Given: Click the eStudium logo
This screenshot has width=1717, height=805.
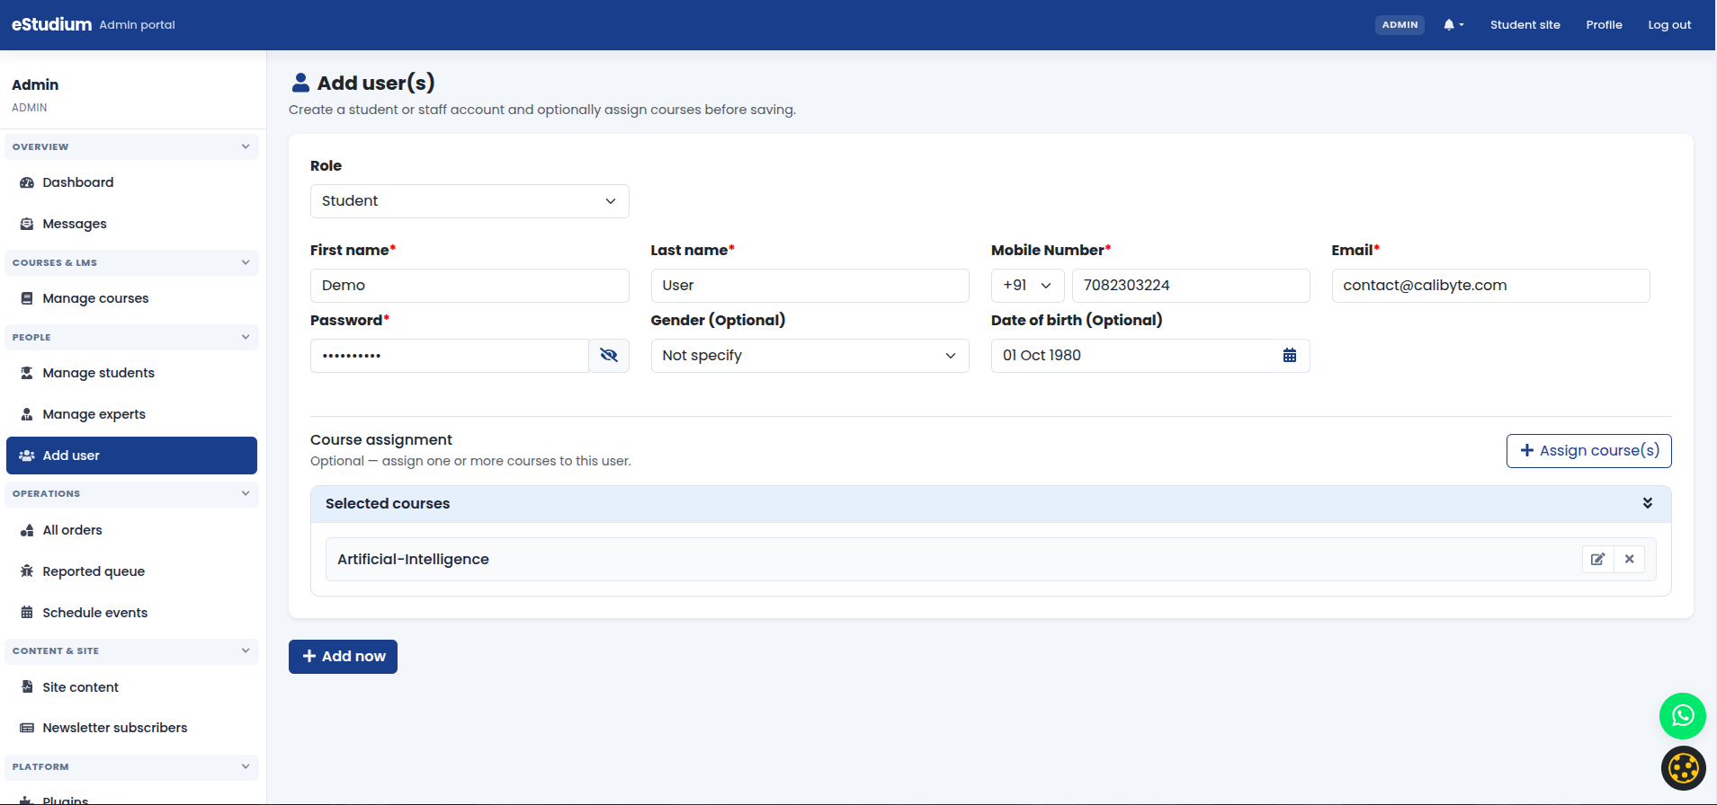Looking at the screenshot, I should [x=51, y=24].
